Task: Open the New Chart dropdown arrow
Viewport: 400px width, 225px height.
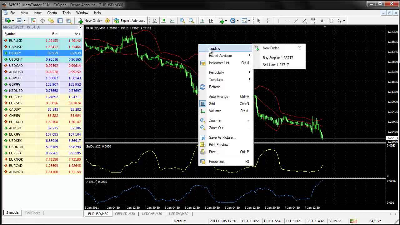Action: pyautogui.click(x=12, y=21)
